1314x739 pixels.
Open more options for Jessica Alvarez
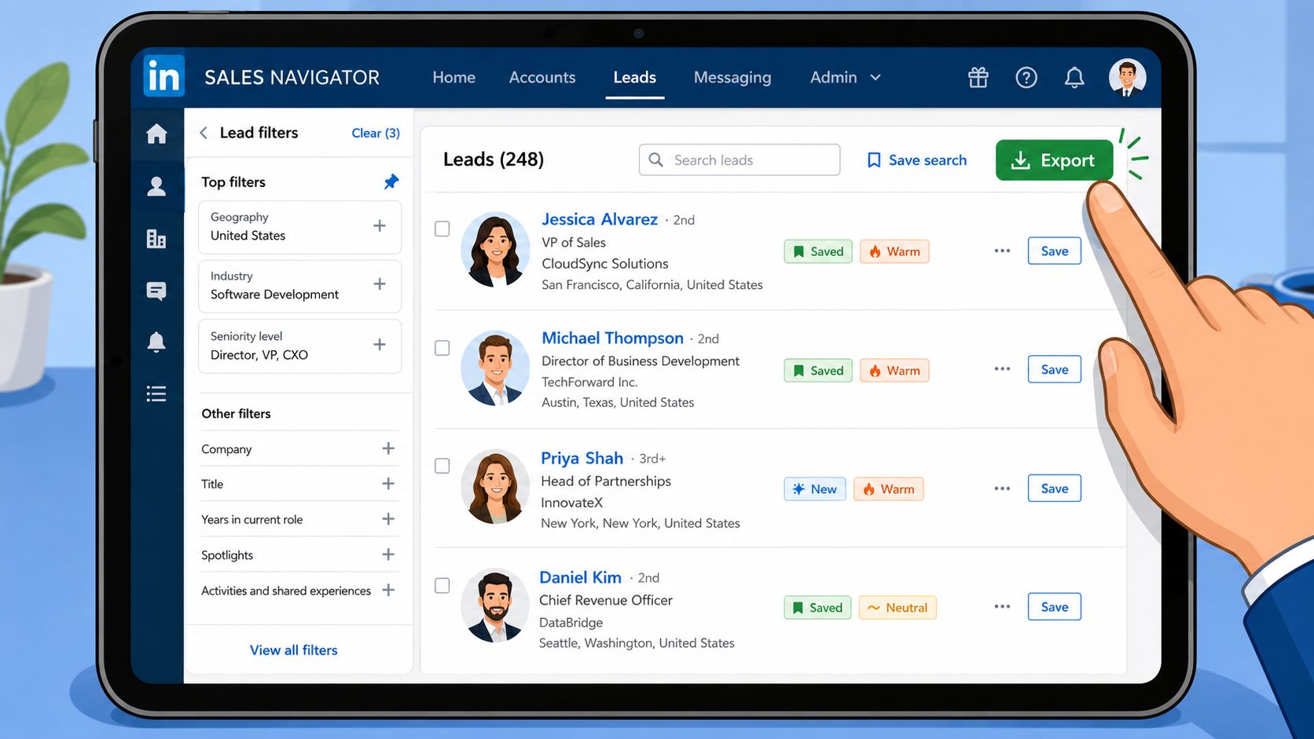pyautogui.click(x=1002, y=251)
